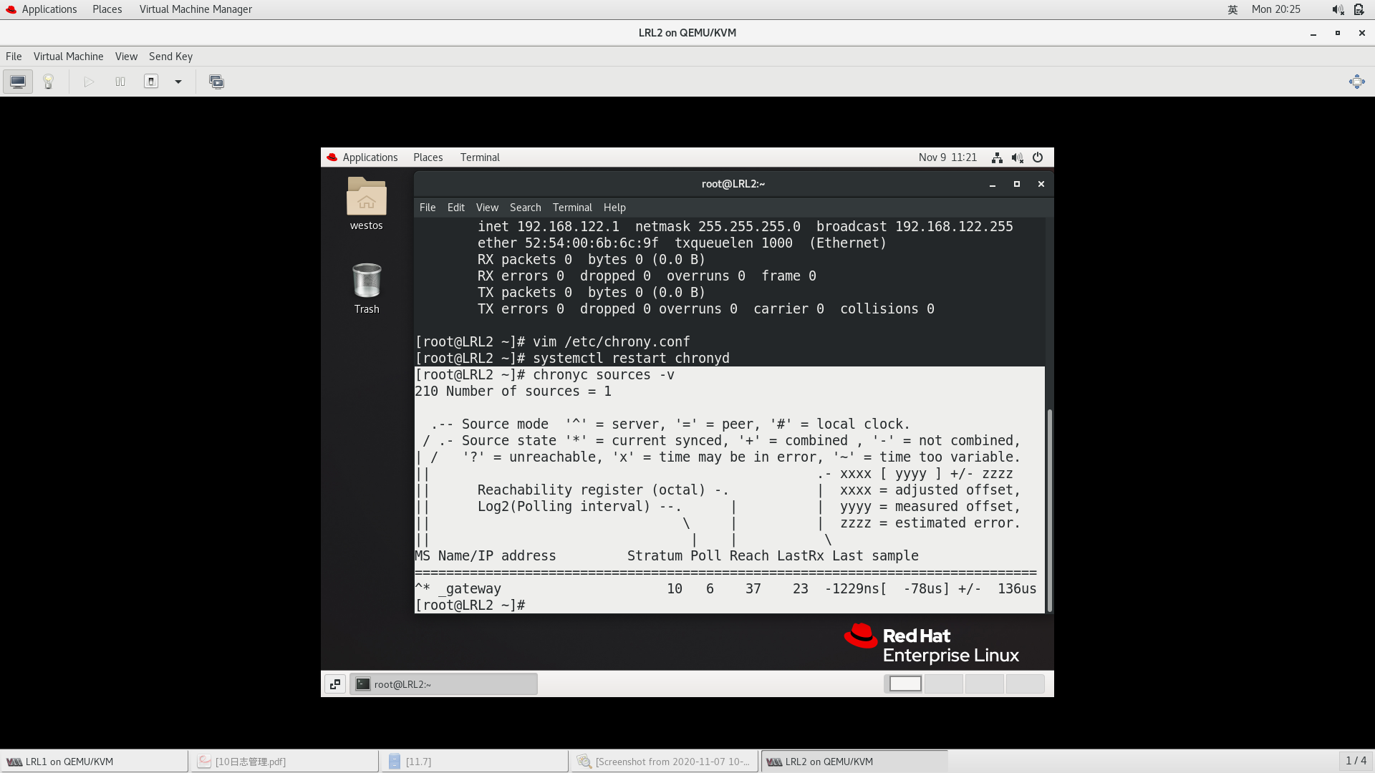Open the Virtual Machine menu
The width and height of the screenshot is (1375, 773).
click(x=68, y=57)
